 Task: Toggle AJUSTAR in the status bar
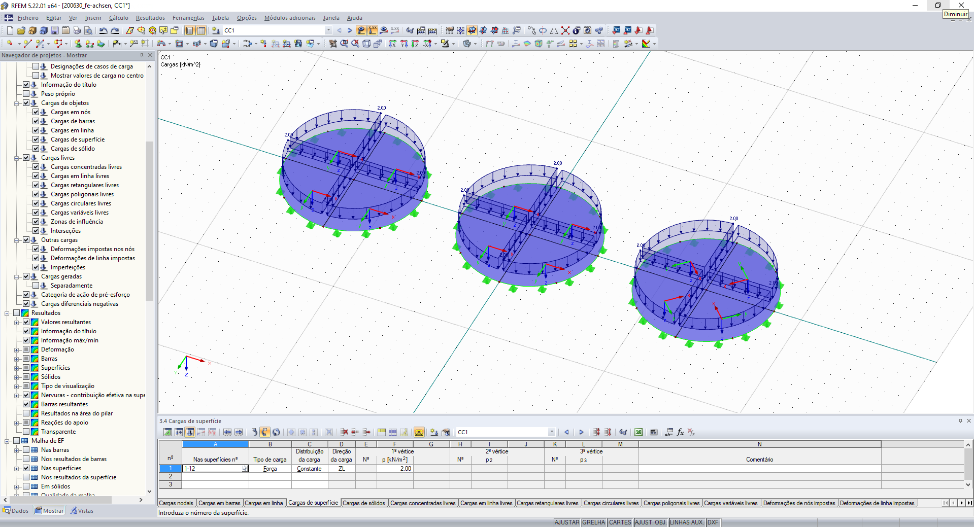(567, 522)
